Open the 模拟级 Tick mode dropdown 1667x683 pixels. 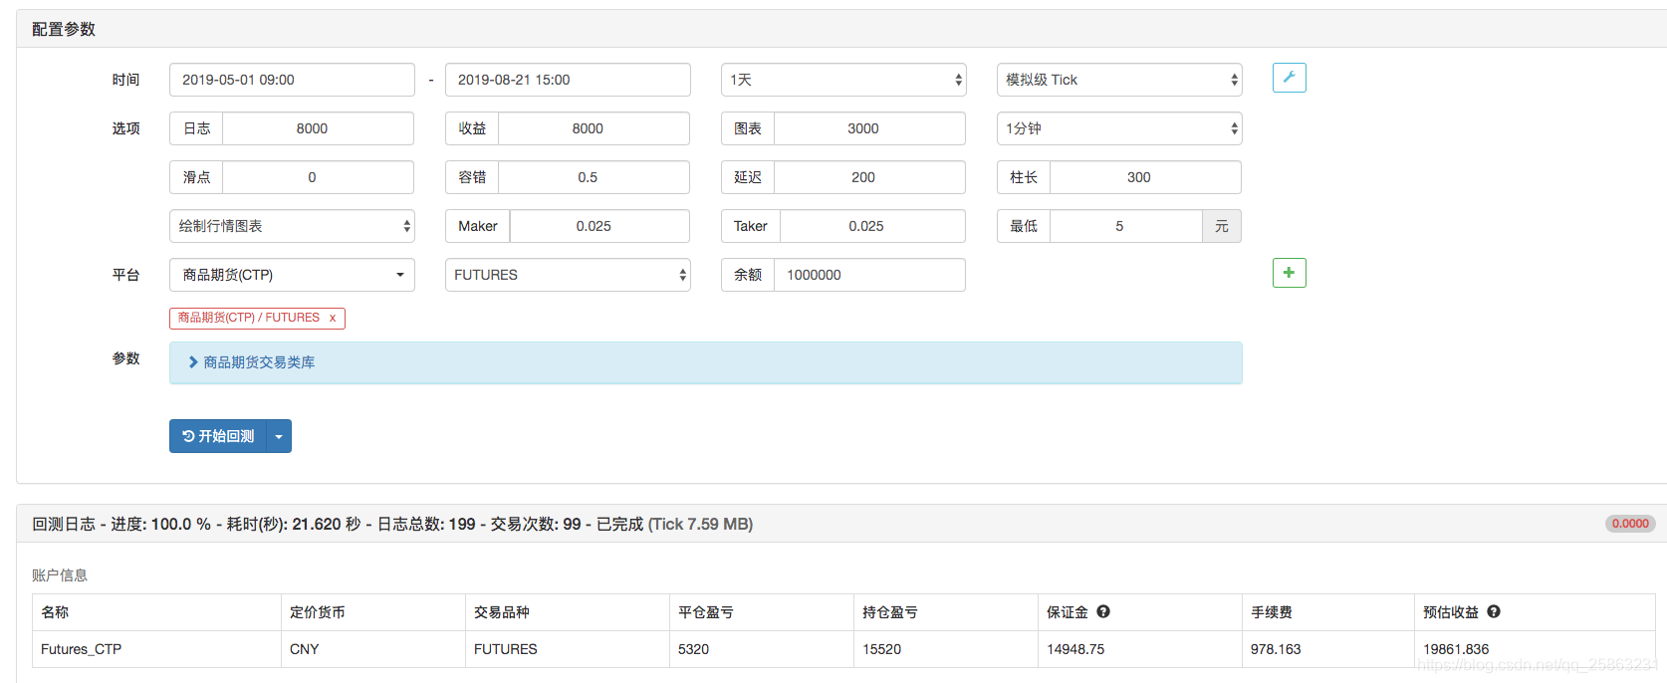pyautogui.click(x=1119, y=80)
